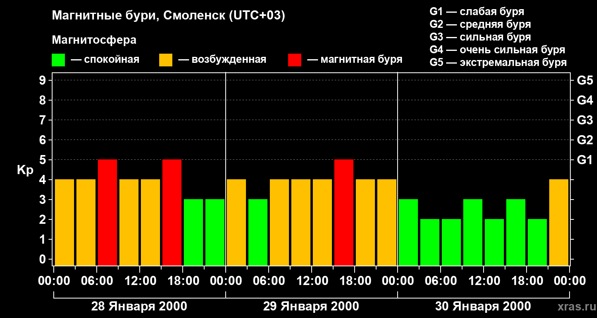
Task: Click the 28 January 18:00–21:00 green bar
Action: point(193,233)
